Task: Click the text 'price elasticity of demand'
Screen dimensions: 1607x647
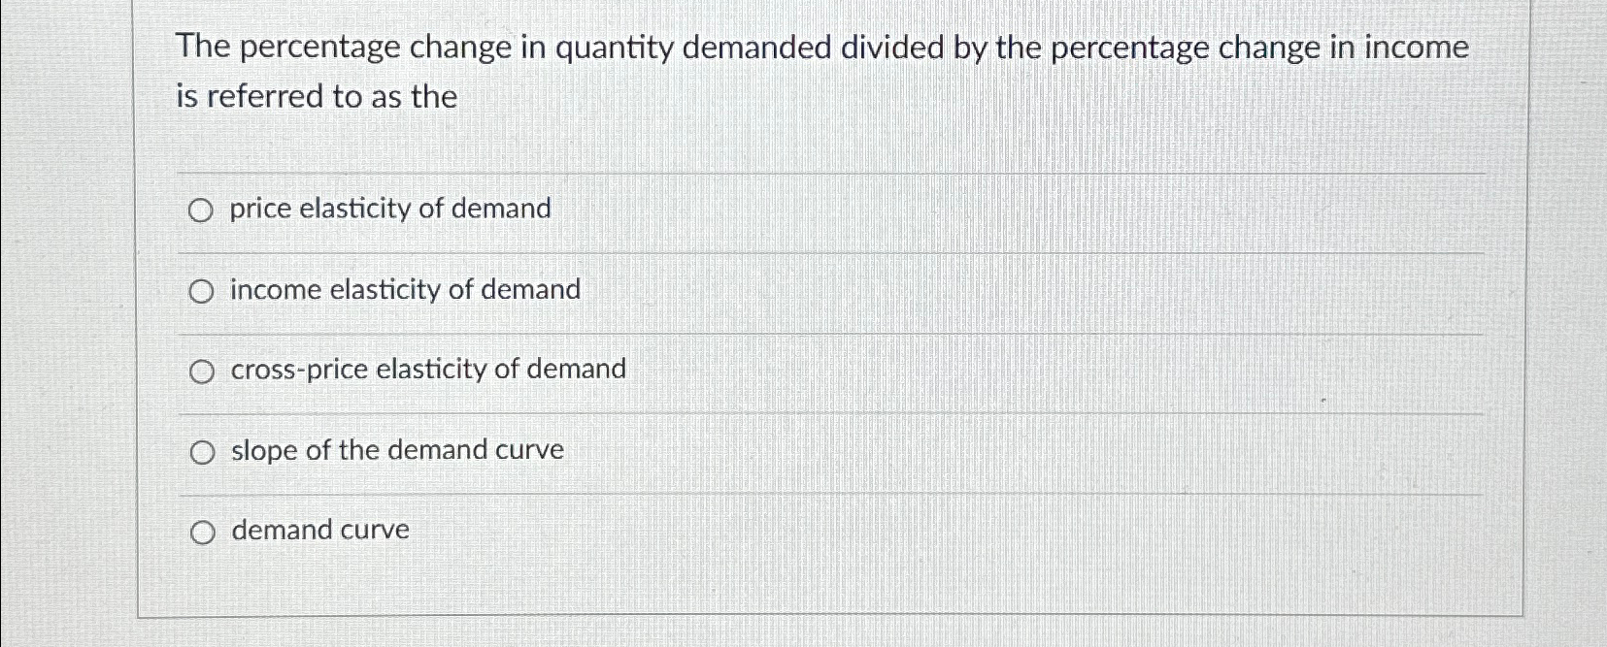Action: click(x=388, y=210)
